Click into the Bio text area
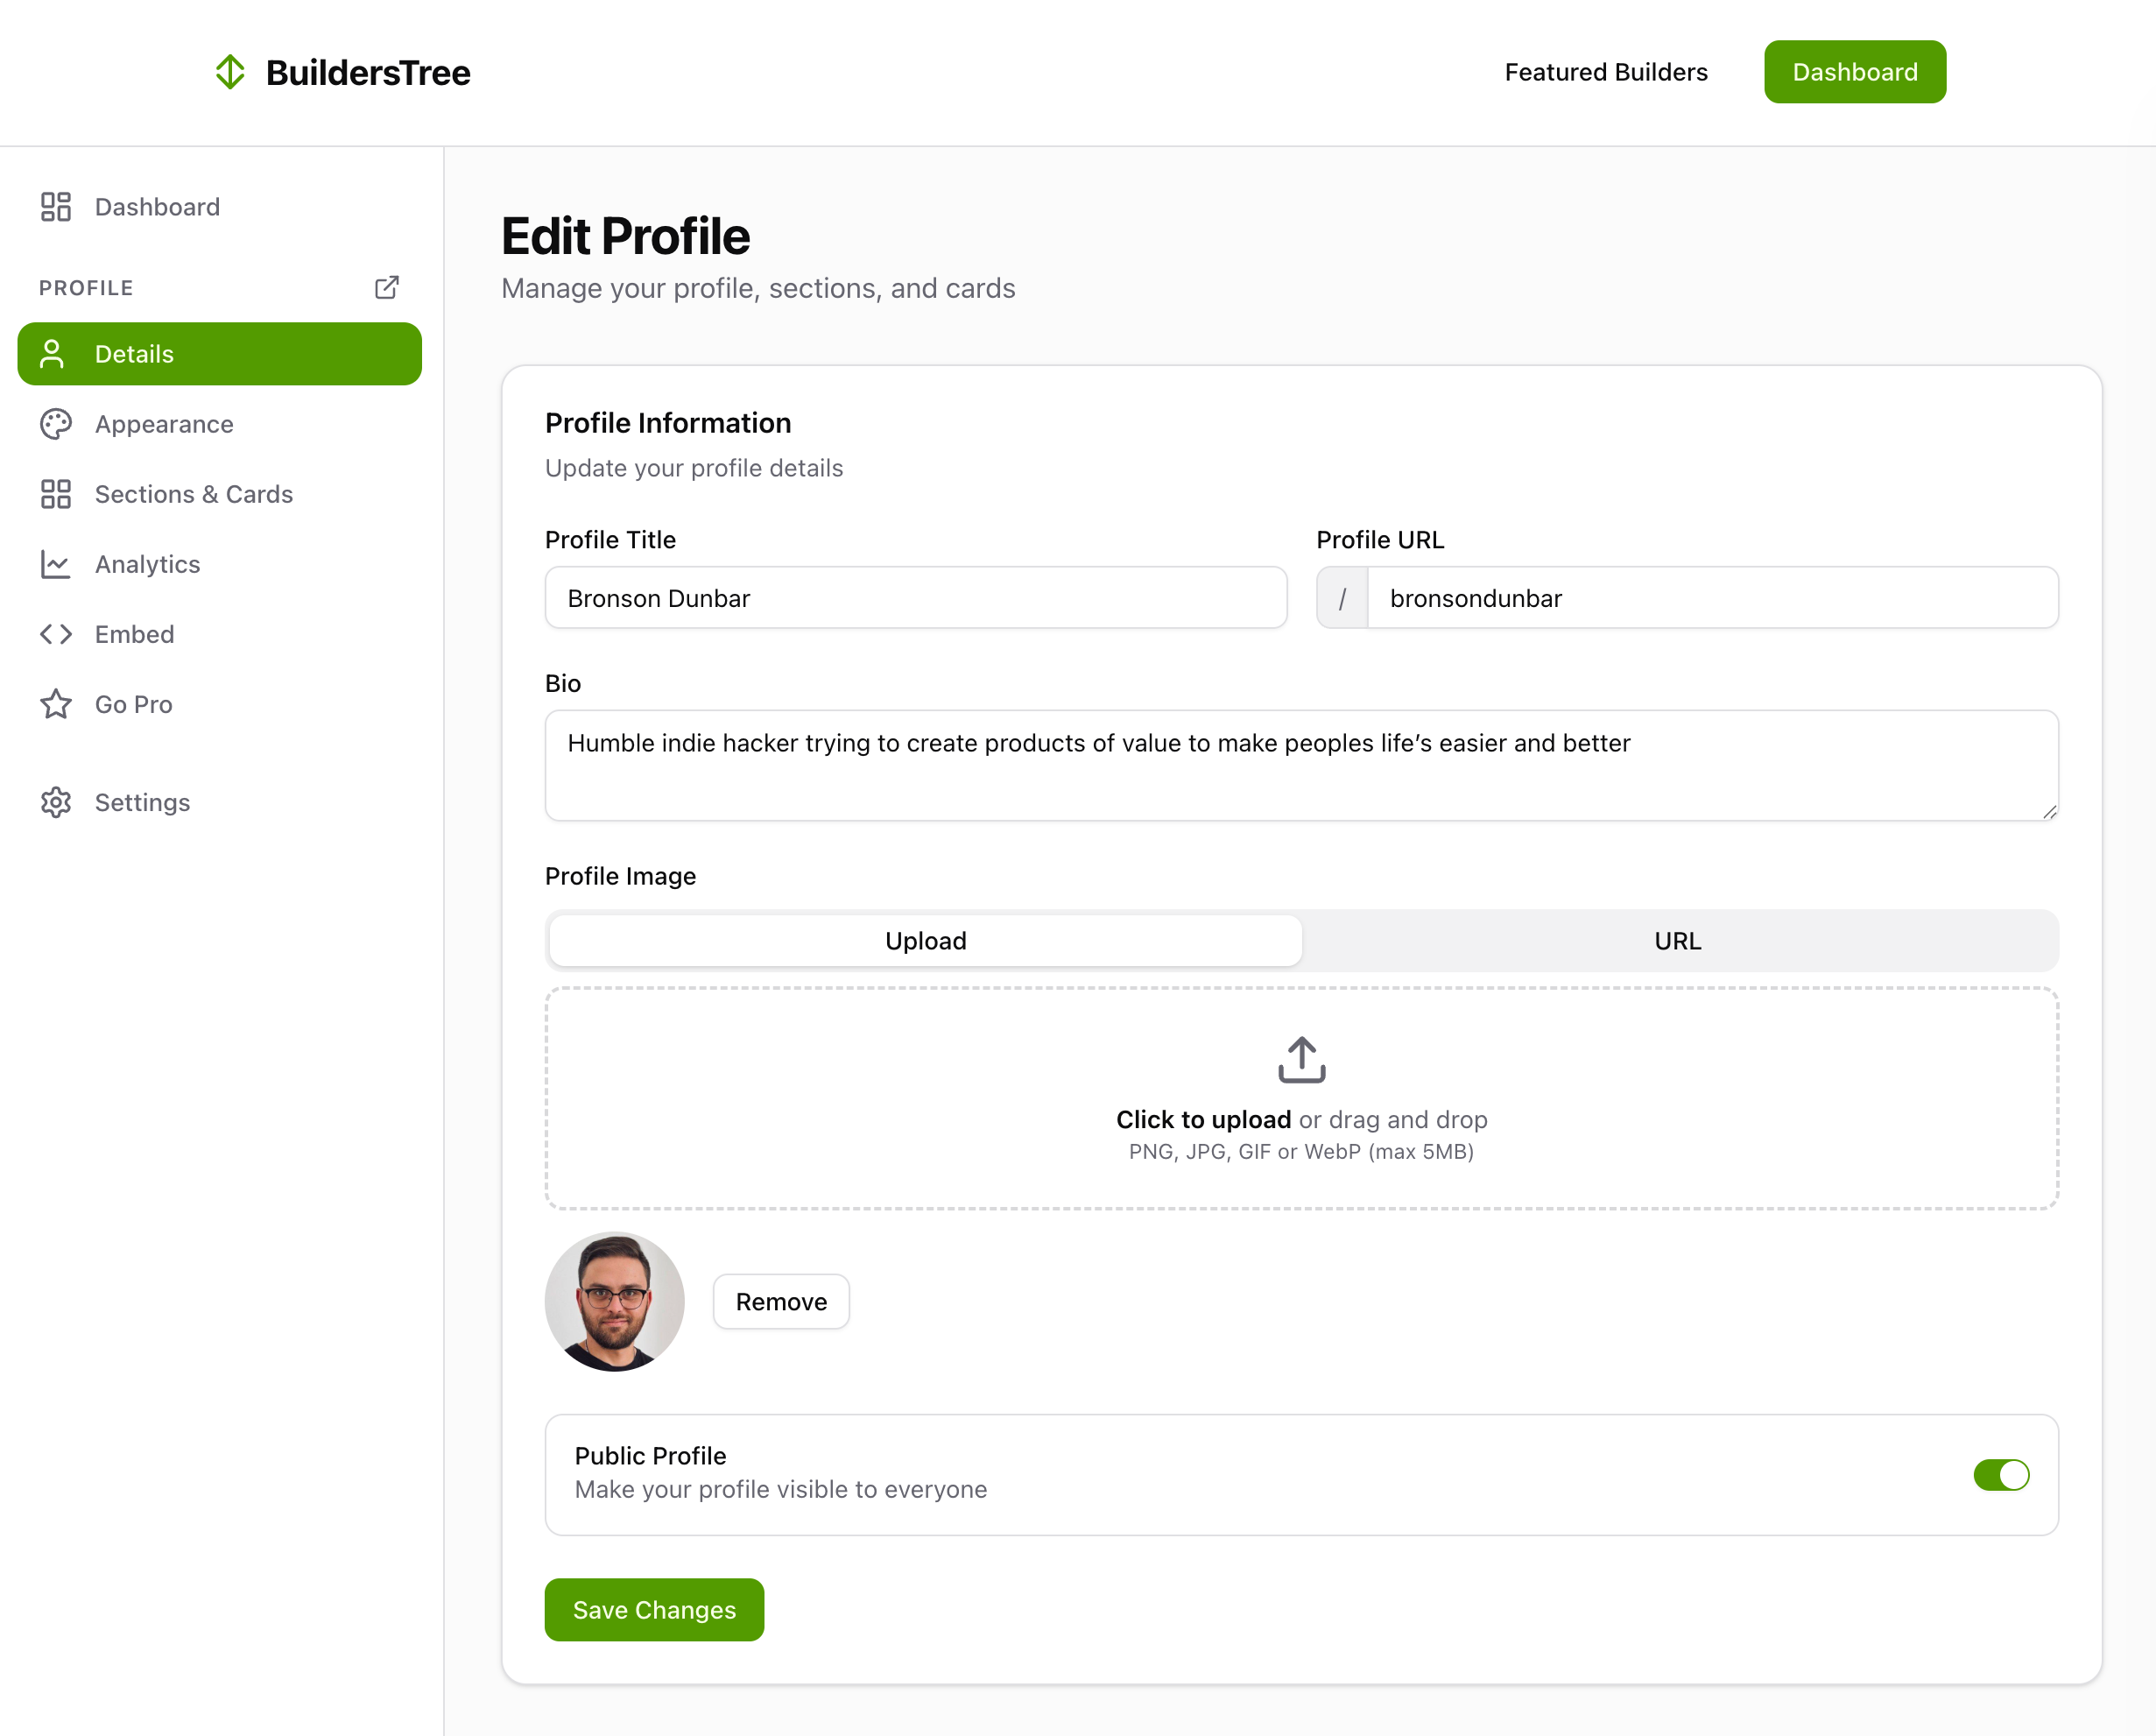Viewport: 2156px width, 1736px height. [1300, 765]
